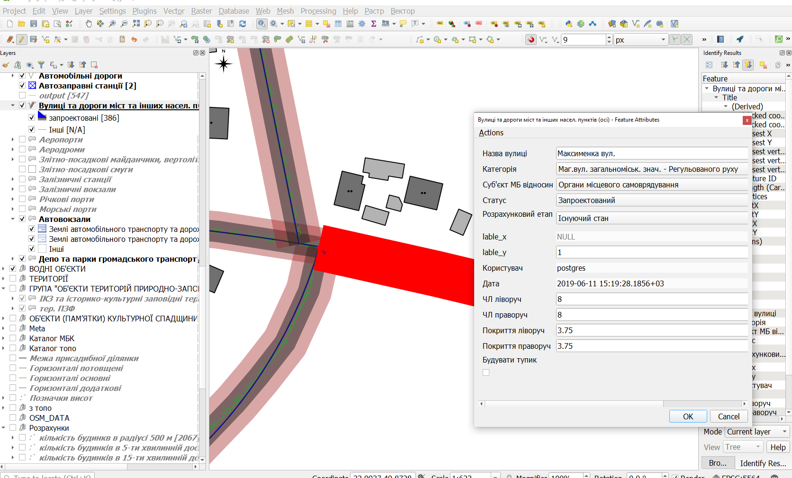Open the Python console icon
Image resolution: width=792 pixels, height=478 pixels.
569,24
